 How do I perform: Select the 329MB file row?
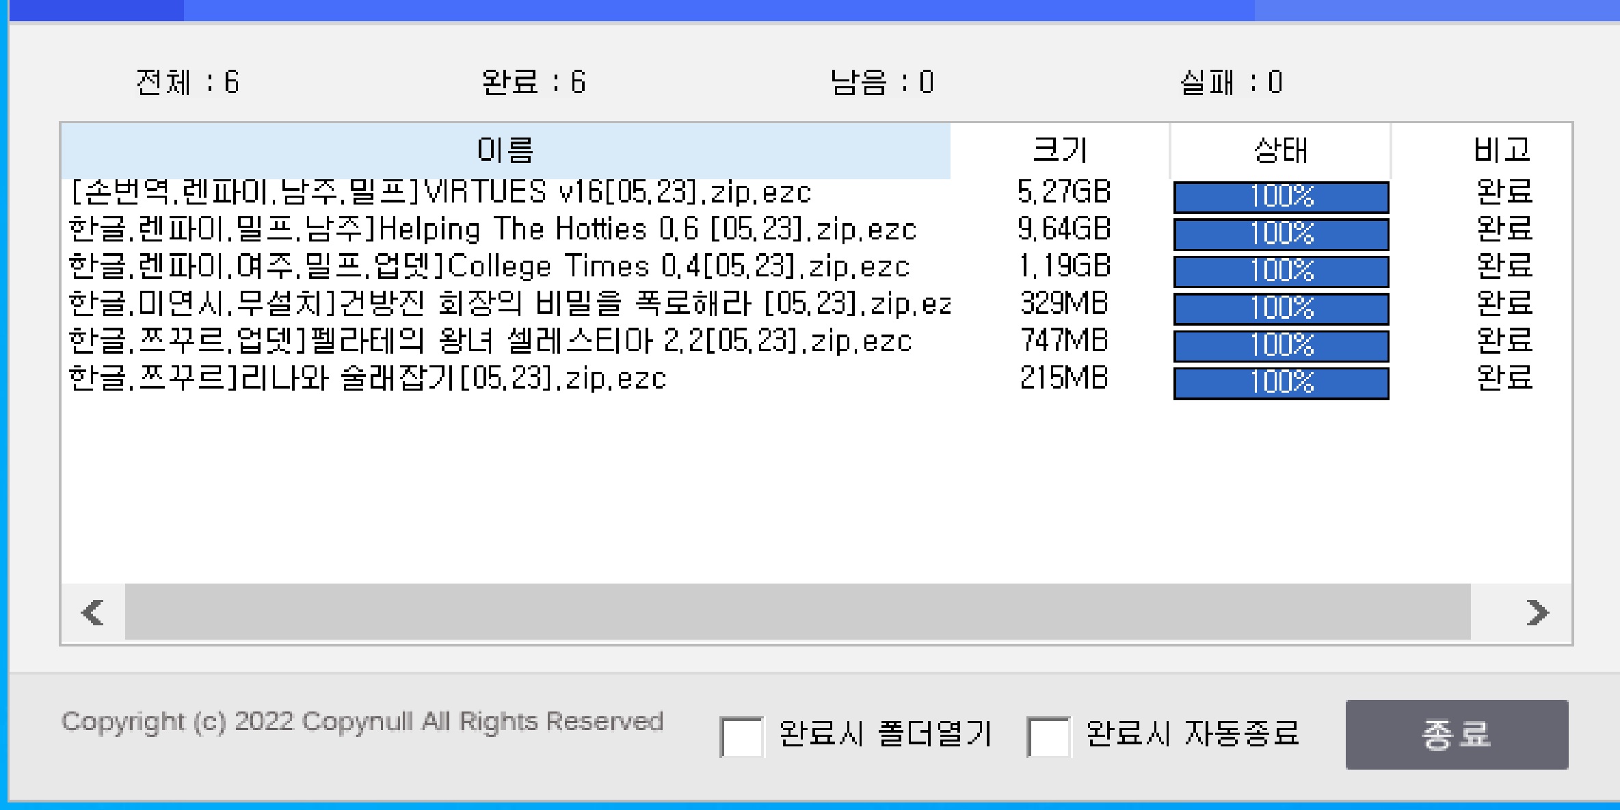coord(509,304)
